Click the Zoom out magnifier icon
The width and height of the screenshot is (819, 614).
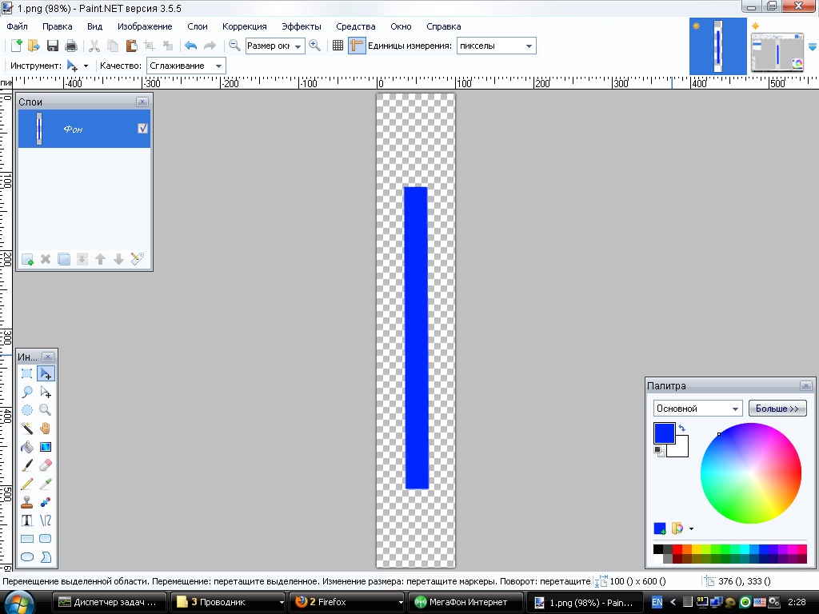(x=234, y=46)
